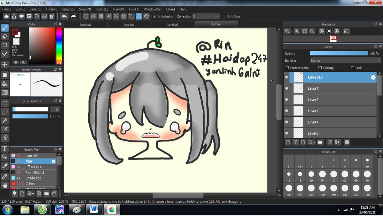Click the export share icon in toolbar
The width and height of the screenshot is (383, 218).
(x=14, y=16)
